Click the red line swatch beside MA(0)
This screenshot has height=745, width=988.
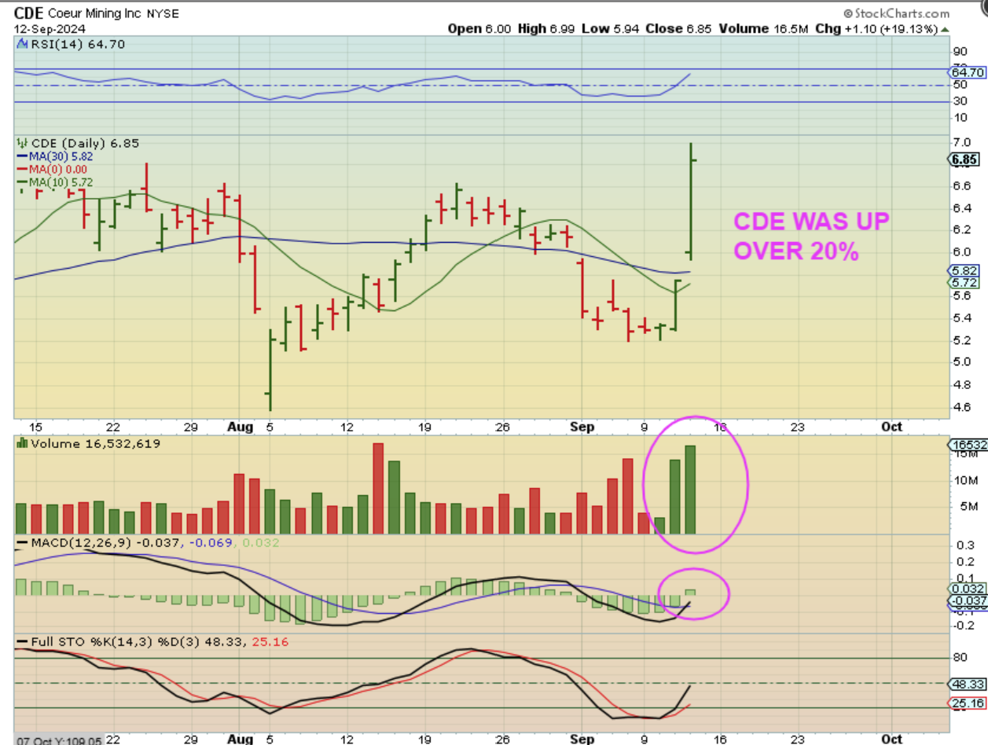point(23,169)
